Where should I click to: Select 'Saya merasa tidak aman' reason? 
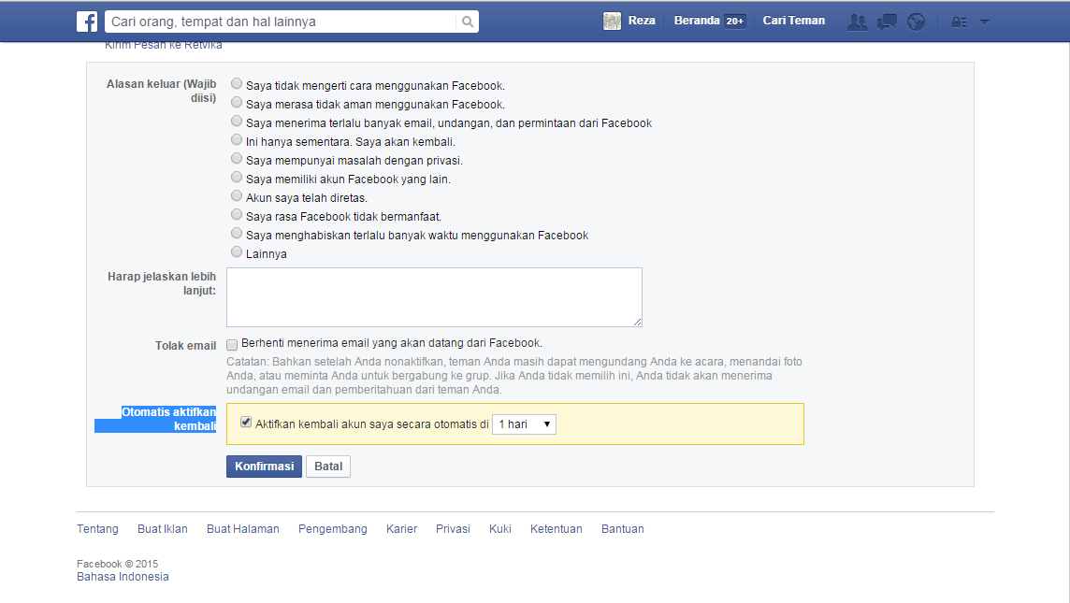click(236, 102)
